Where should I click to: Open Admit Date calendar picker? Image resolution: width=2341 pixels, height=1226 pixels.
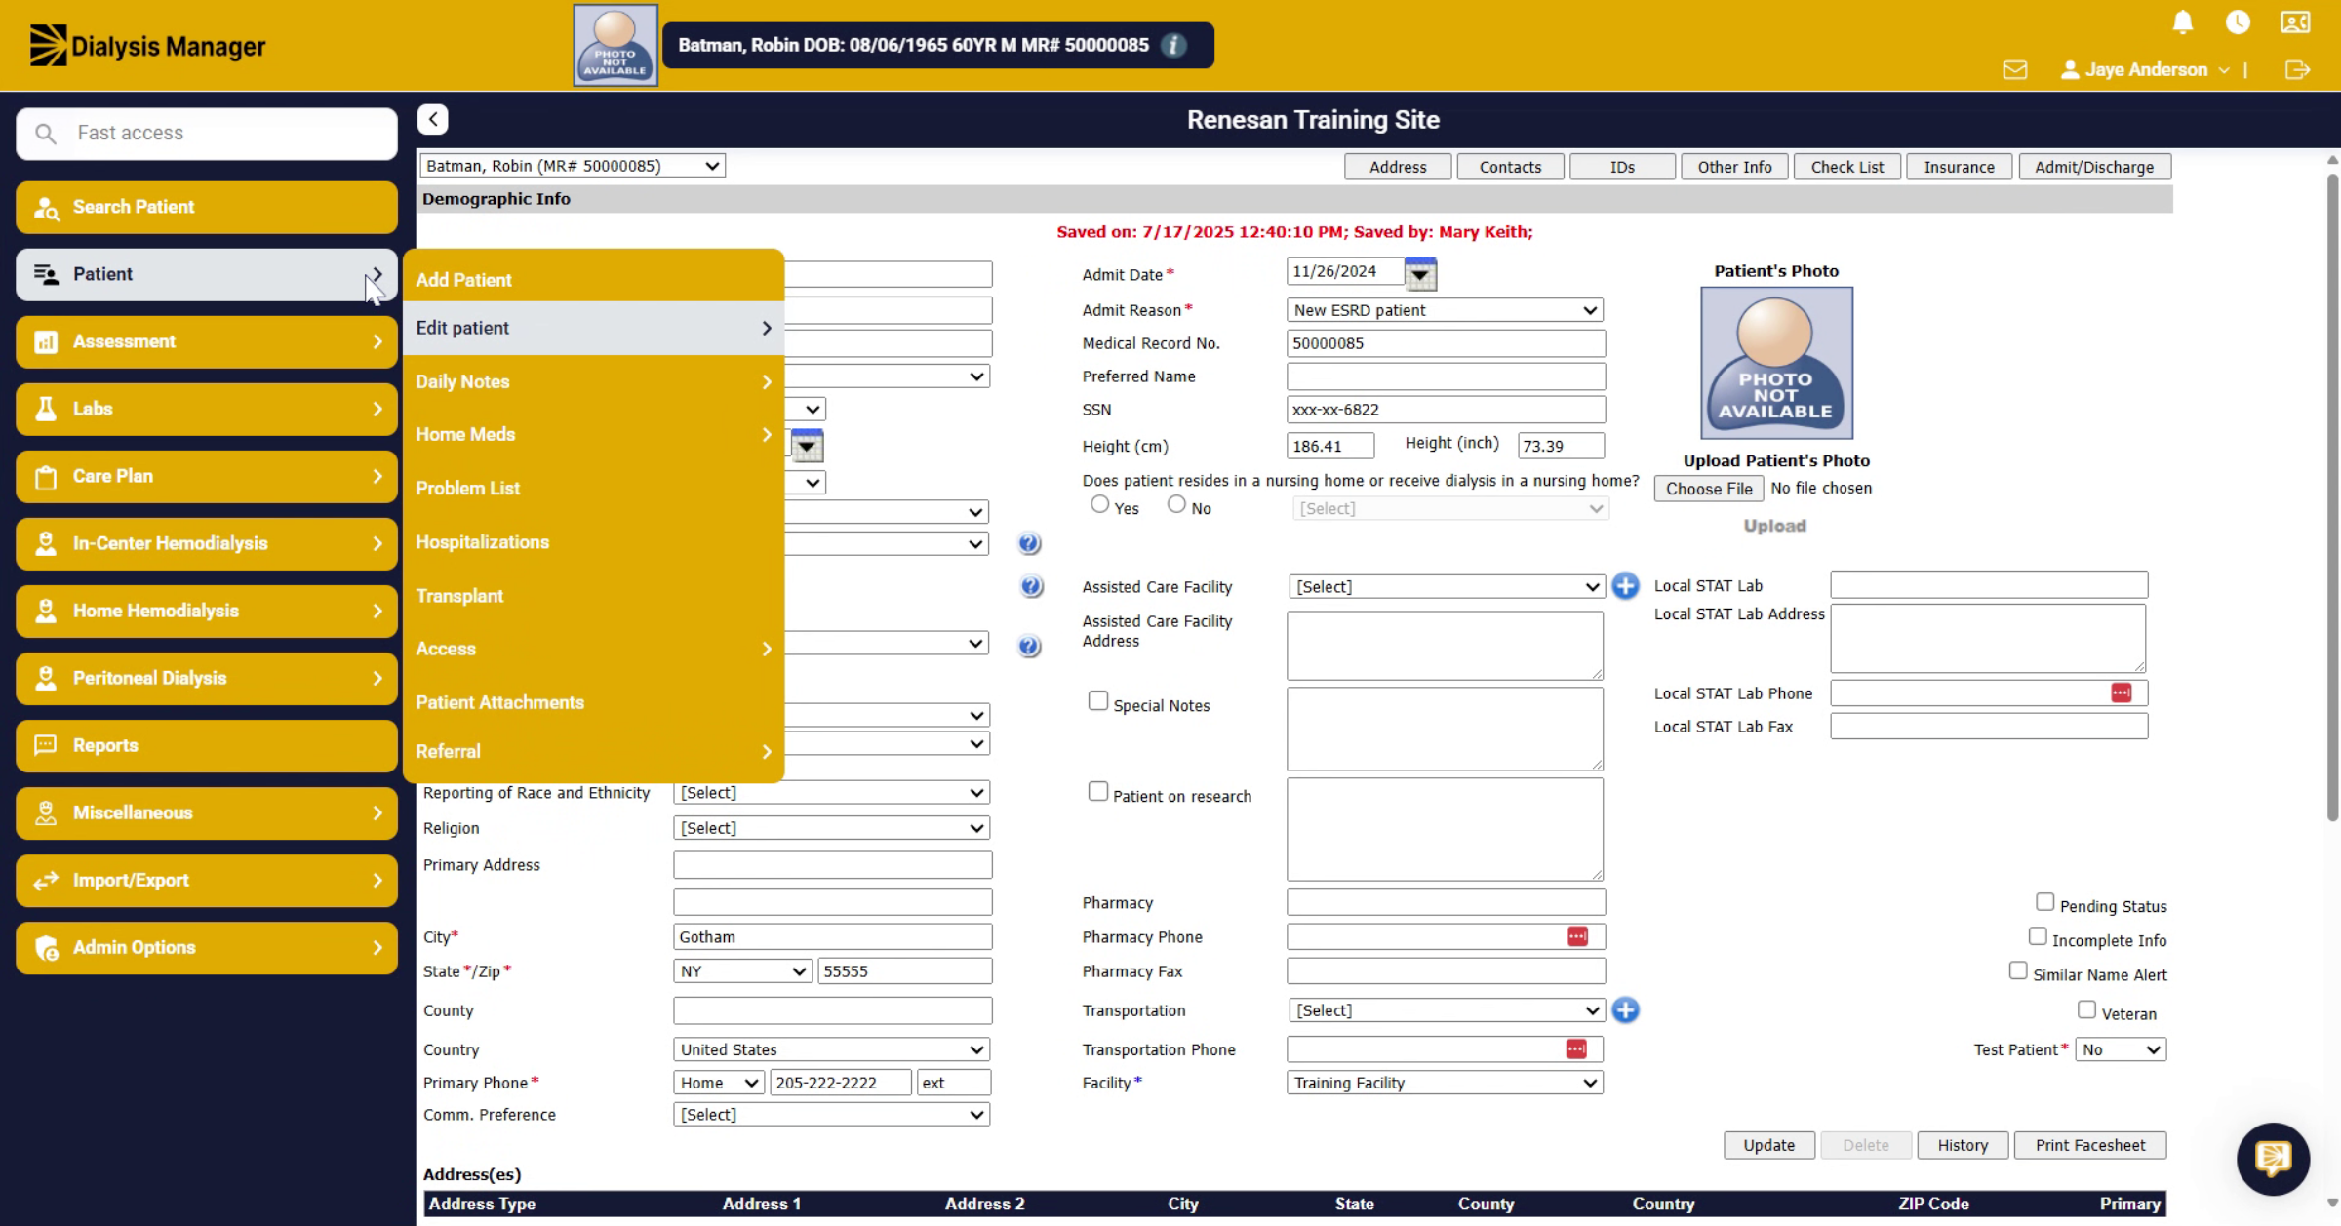1420,273
